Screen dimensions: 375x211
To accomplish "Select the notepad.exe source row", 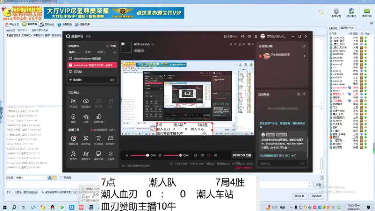I will (x=92, y=65).
